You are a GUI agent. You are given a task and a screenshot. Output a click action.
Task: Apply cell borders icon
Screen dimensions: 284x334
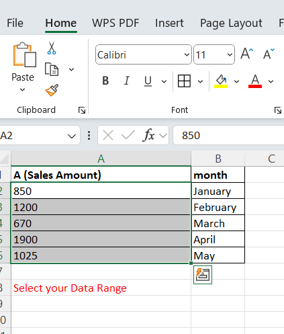(x=184, y=81)
